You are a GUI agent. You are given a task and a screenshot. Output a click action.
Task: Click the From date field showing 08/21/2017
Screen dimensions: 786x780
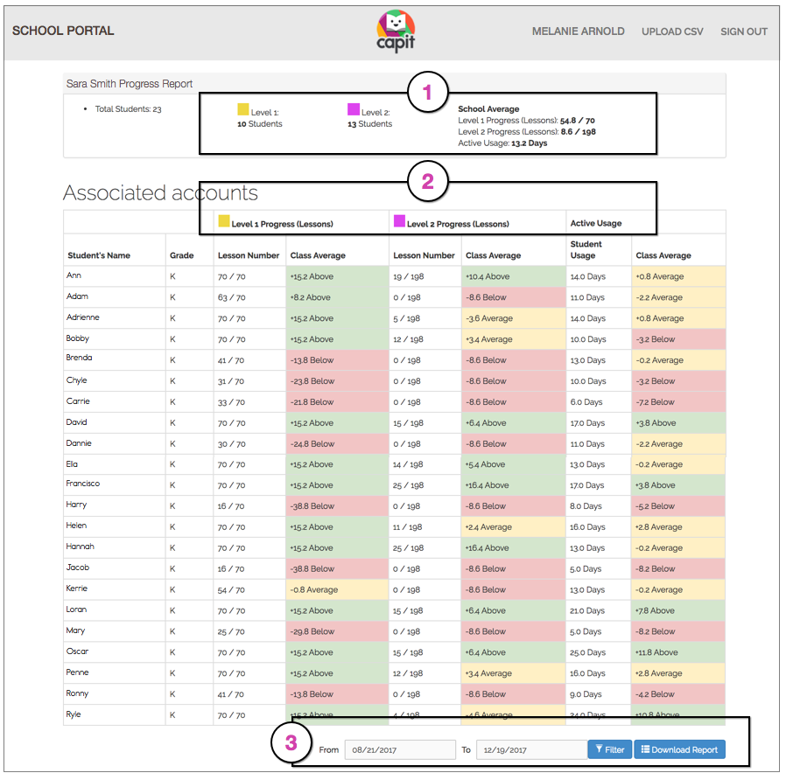point(399,749)
